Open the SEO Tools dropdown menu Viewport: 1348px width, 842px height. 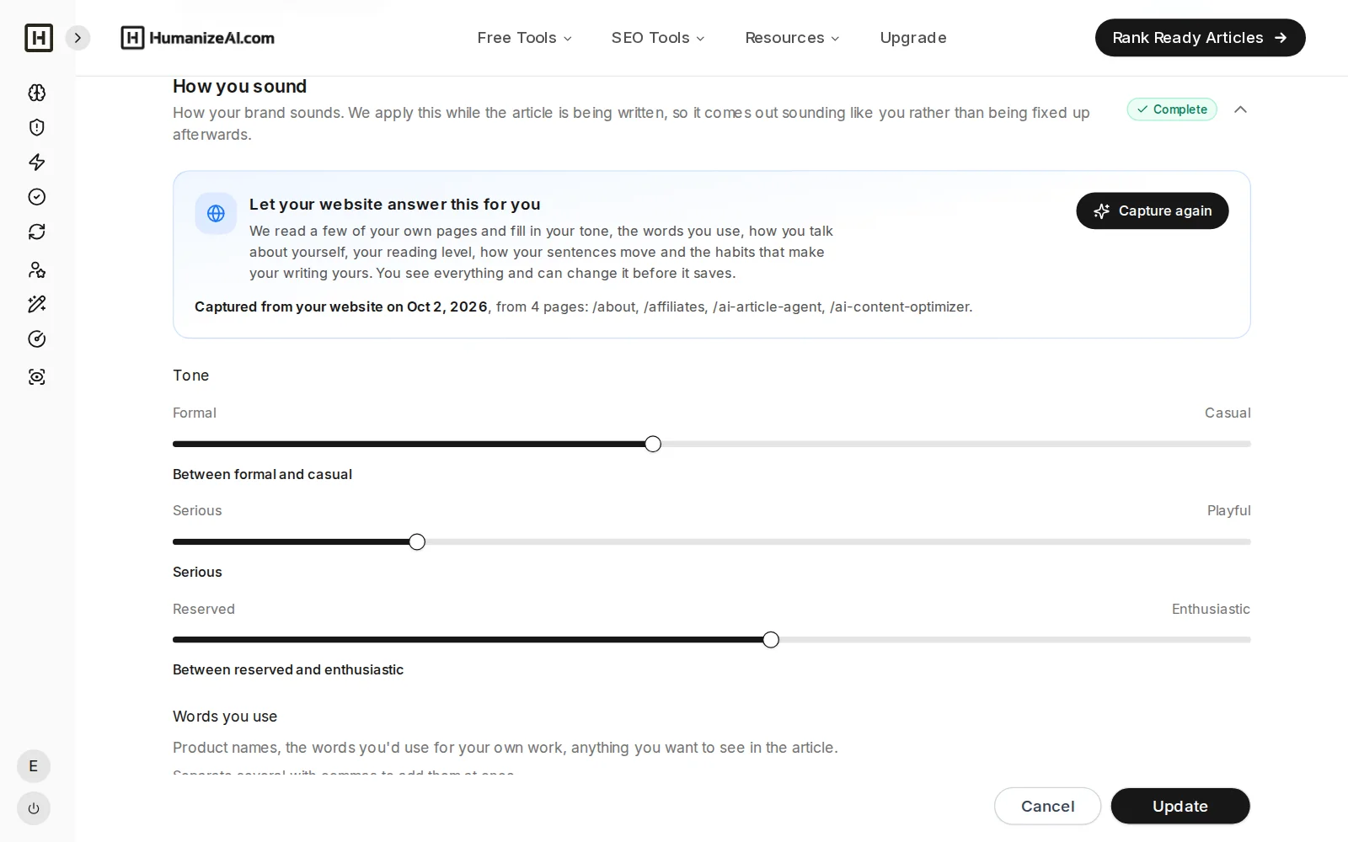click(658, 38)
